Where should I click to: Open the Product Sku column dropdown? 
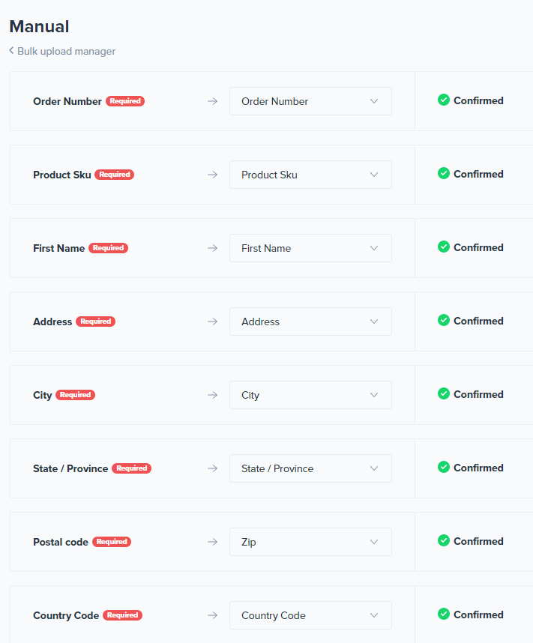[310, 175]
